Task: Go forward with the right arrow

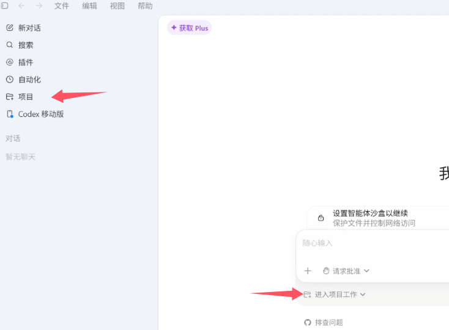Action: 39,6
